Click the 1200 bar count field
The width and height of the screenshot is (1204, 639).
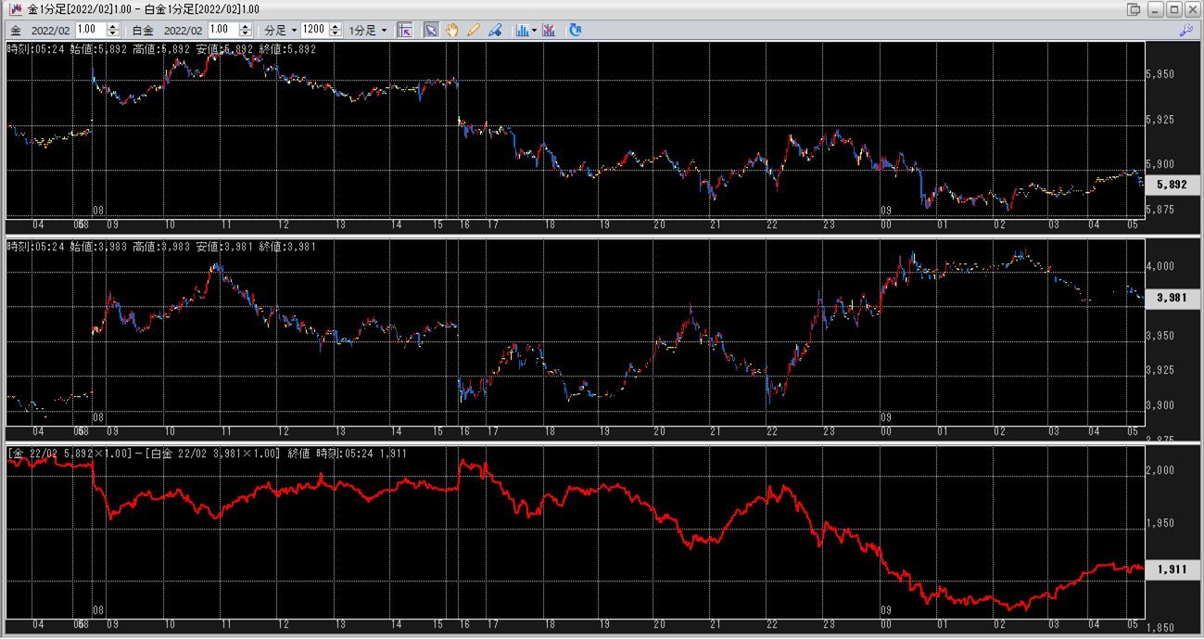(x=314, y=30)
